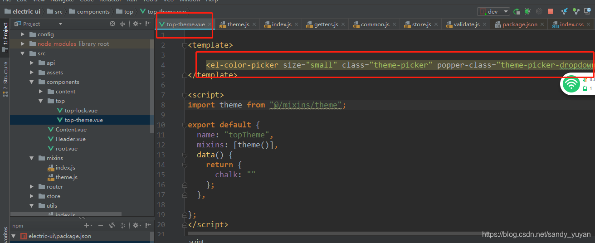Close the common.js editor tab
Viewport: 595px width, 243px height.
394,24
